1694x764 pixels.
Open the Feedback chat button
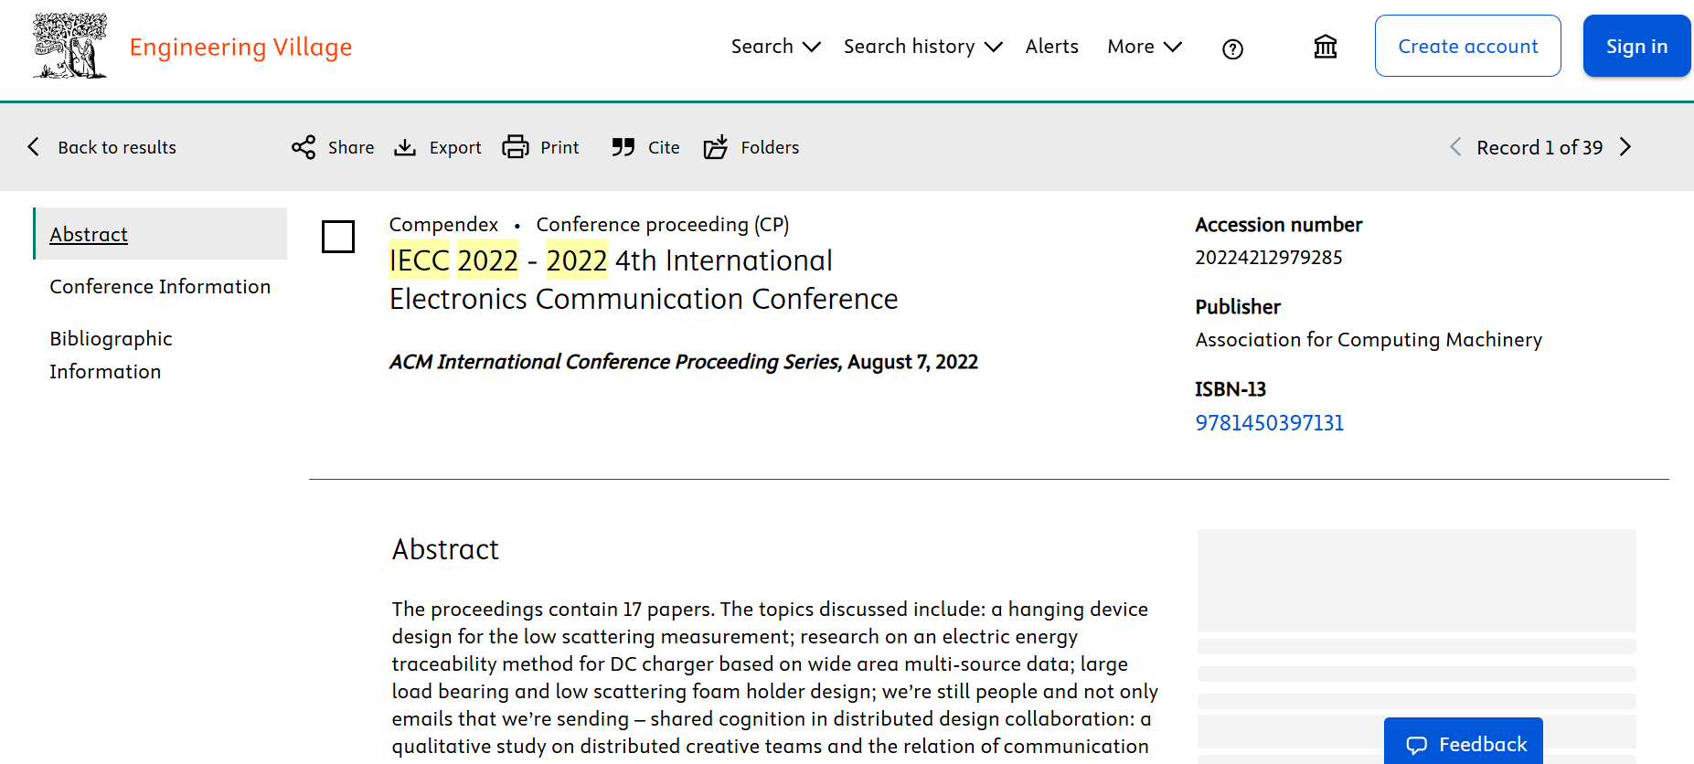point(1463,744)
